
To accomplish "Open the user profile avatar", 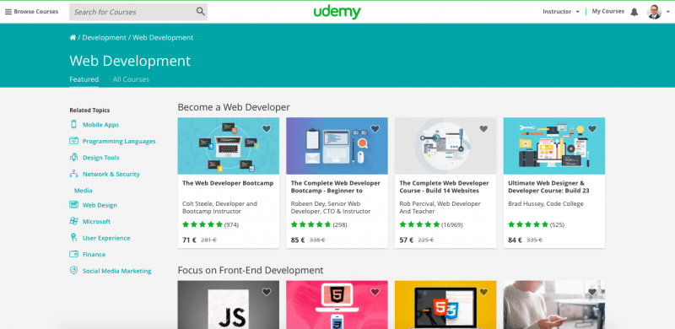I will 655,12.
